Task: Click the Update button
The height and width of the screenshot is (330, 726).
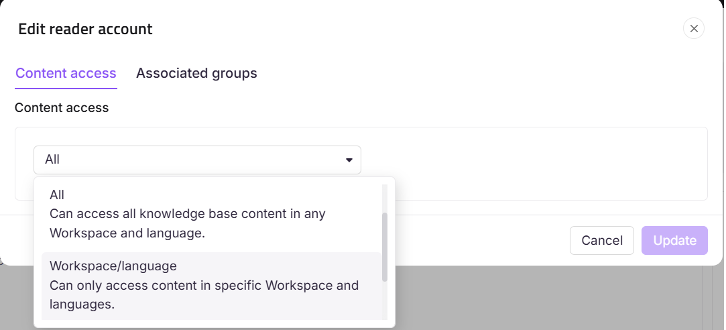Action: coord(674,241)
